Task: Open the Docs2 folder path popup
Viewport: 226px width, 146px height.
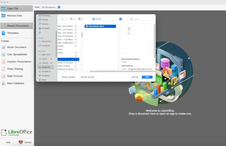Action: (x=107, y=19)
